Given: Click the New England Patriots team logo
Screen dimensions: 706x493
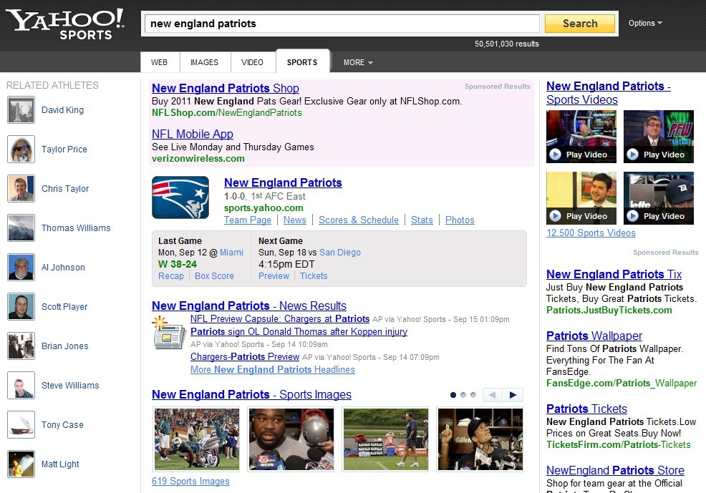Looking at the screenshot, I should pyautogui.click(x=180, y=197).
